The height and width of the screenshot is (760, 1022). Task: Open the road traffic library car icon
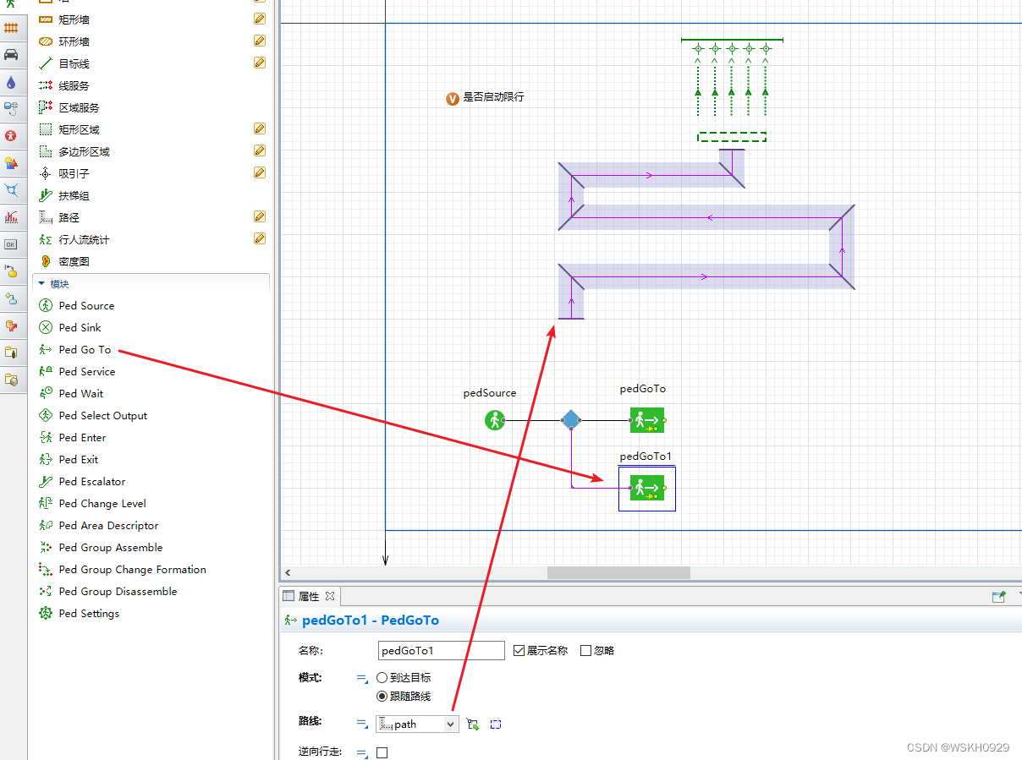pos(11,55)
